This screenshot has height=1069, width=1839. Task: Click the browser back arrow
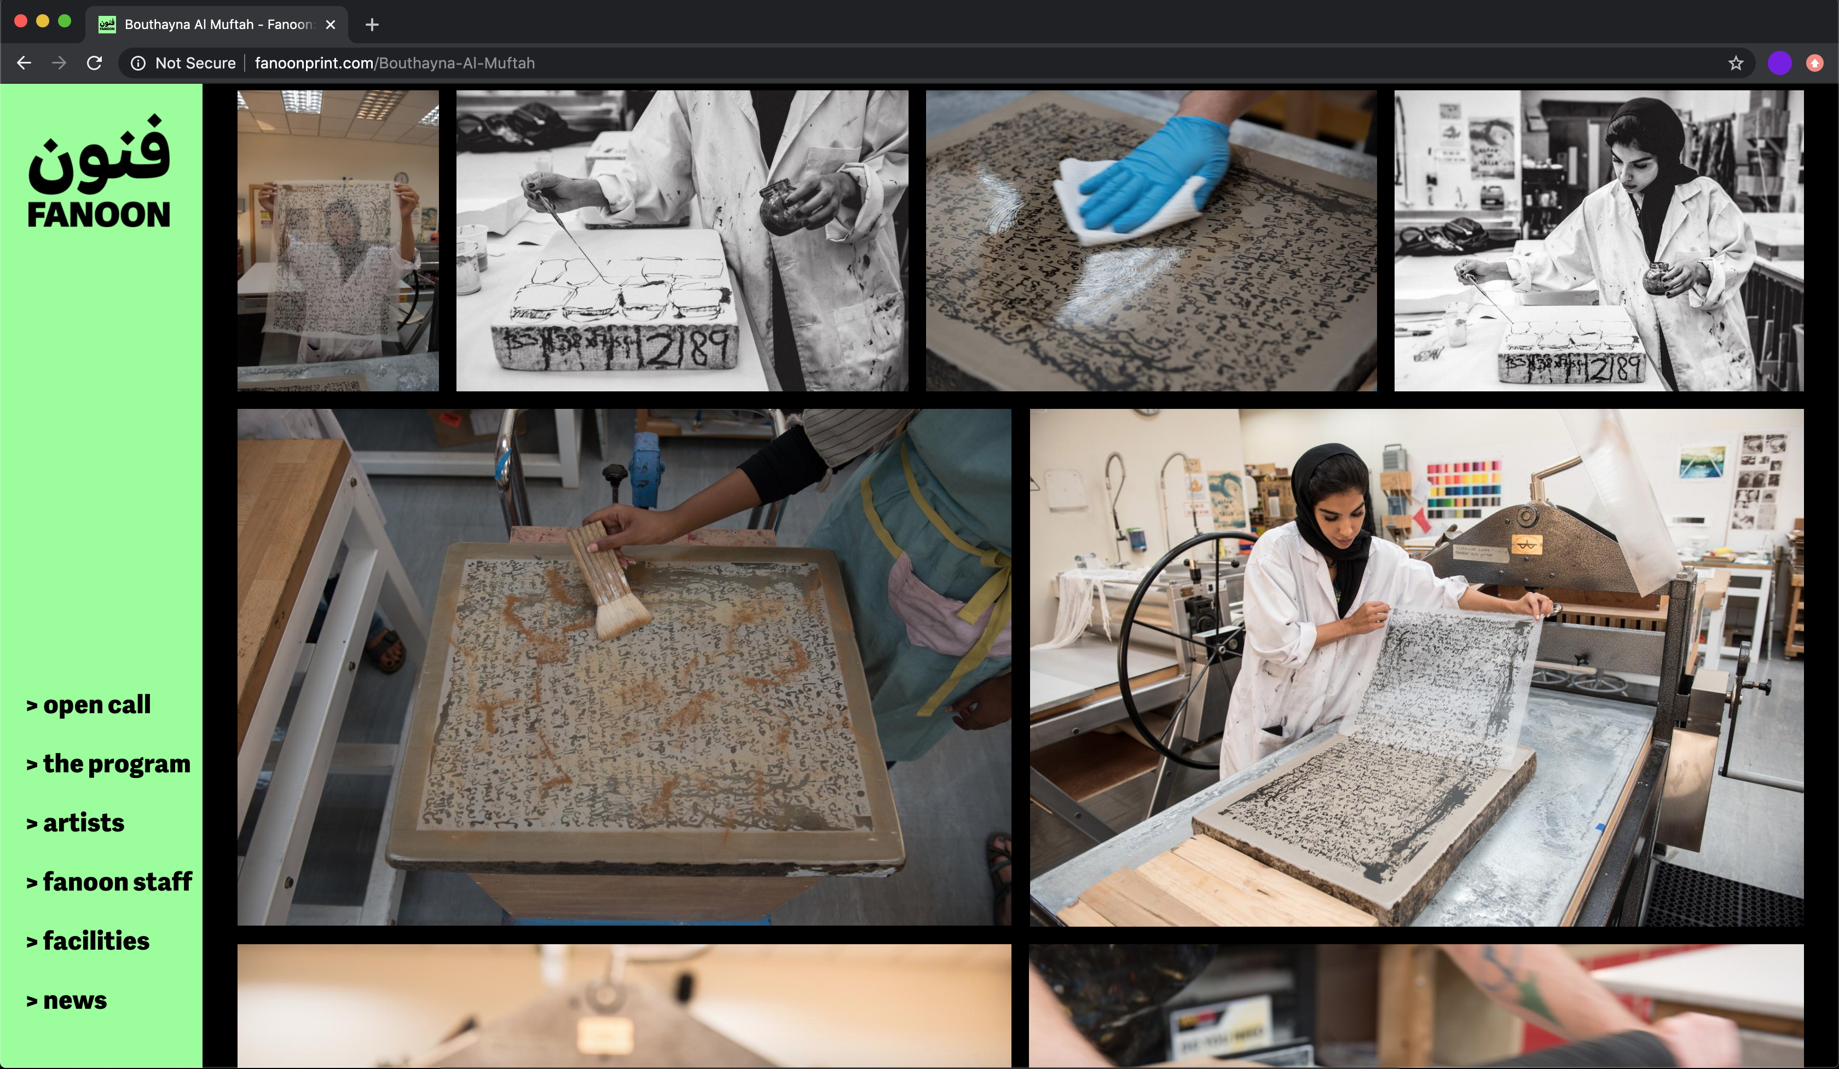click(24, 63)
